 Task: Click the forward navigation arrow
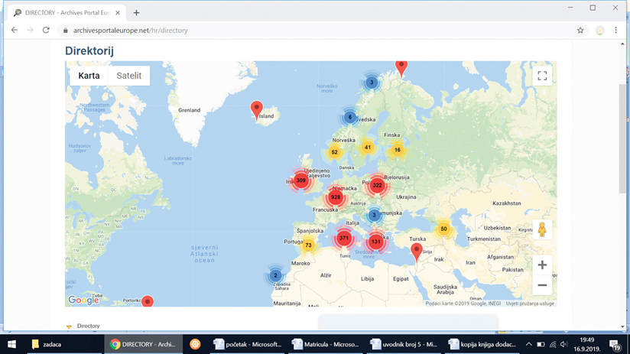[x=30, y=30]
